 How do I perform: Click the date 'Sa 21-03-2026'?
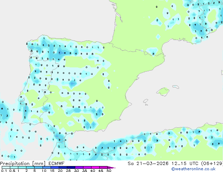(x=148, y=164)
